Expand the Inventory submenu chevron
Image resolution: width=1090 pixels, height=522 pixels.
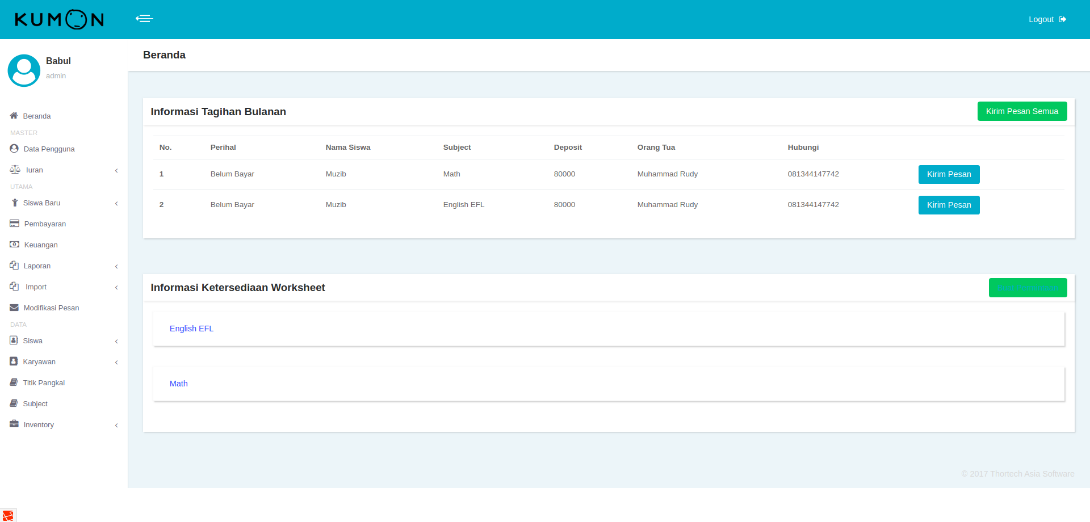(x=116, y=425)
